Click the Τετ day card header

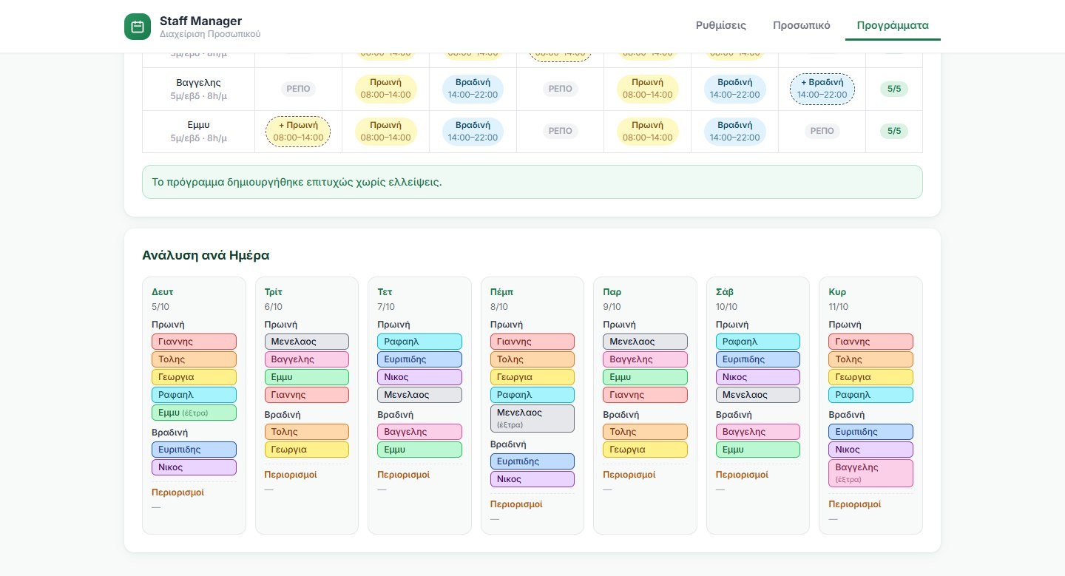pyautogui.click(x=385, y=292)
